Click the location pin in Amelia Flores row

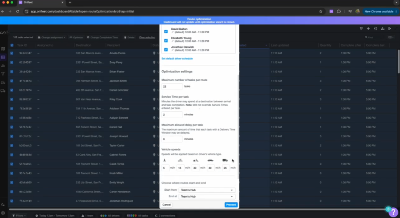154,53
